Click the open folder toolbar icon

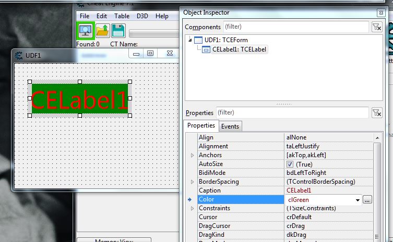[x=102, y=31]
